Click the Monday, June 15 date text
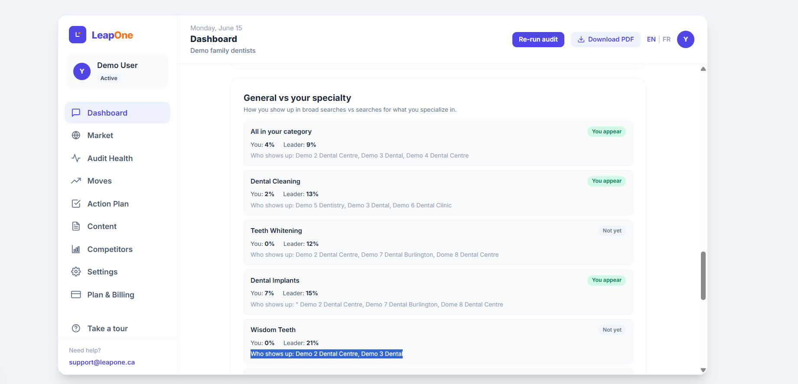Viewport: 798px width, 384px height. (x=216, y=28)
